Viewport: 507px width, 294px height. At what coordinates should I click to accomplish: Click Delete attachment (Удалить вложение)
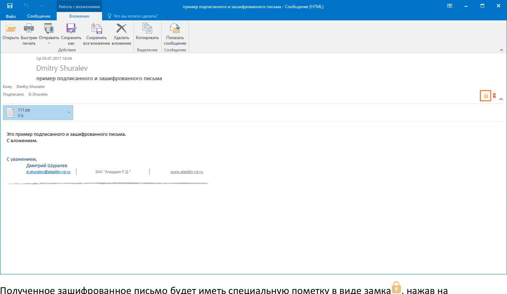coord(121,34)
